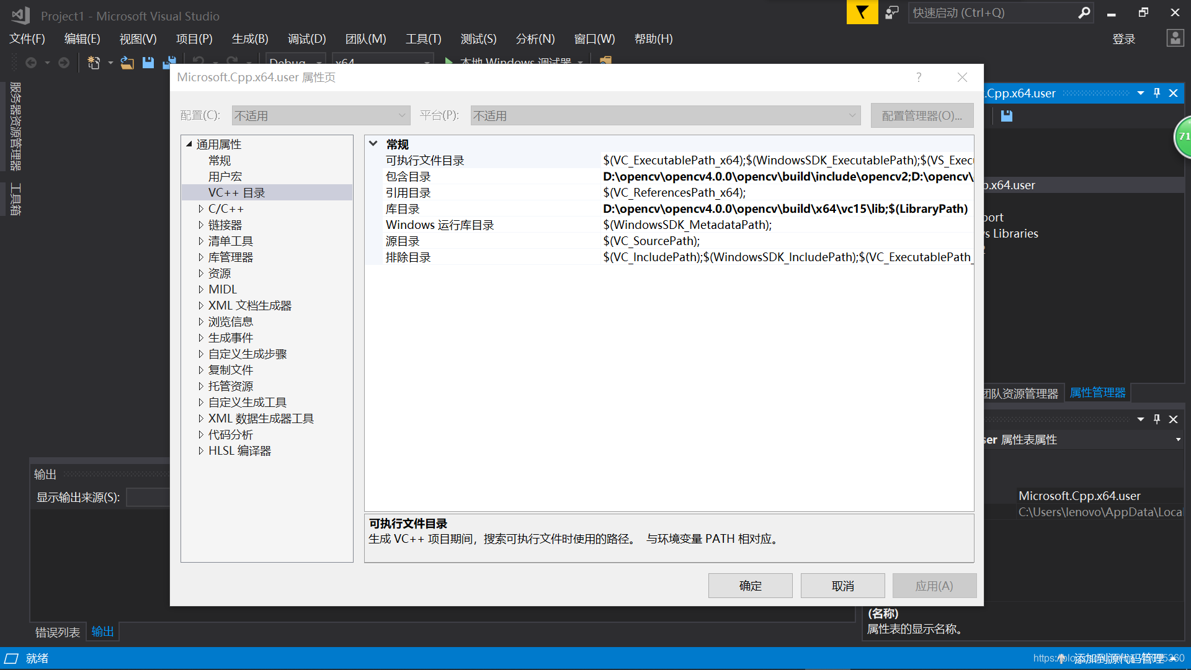Click the 快速启动 search input field
Screen dimensions: 1191x670
coord(993,12)
